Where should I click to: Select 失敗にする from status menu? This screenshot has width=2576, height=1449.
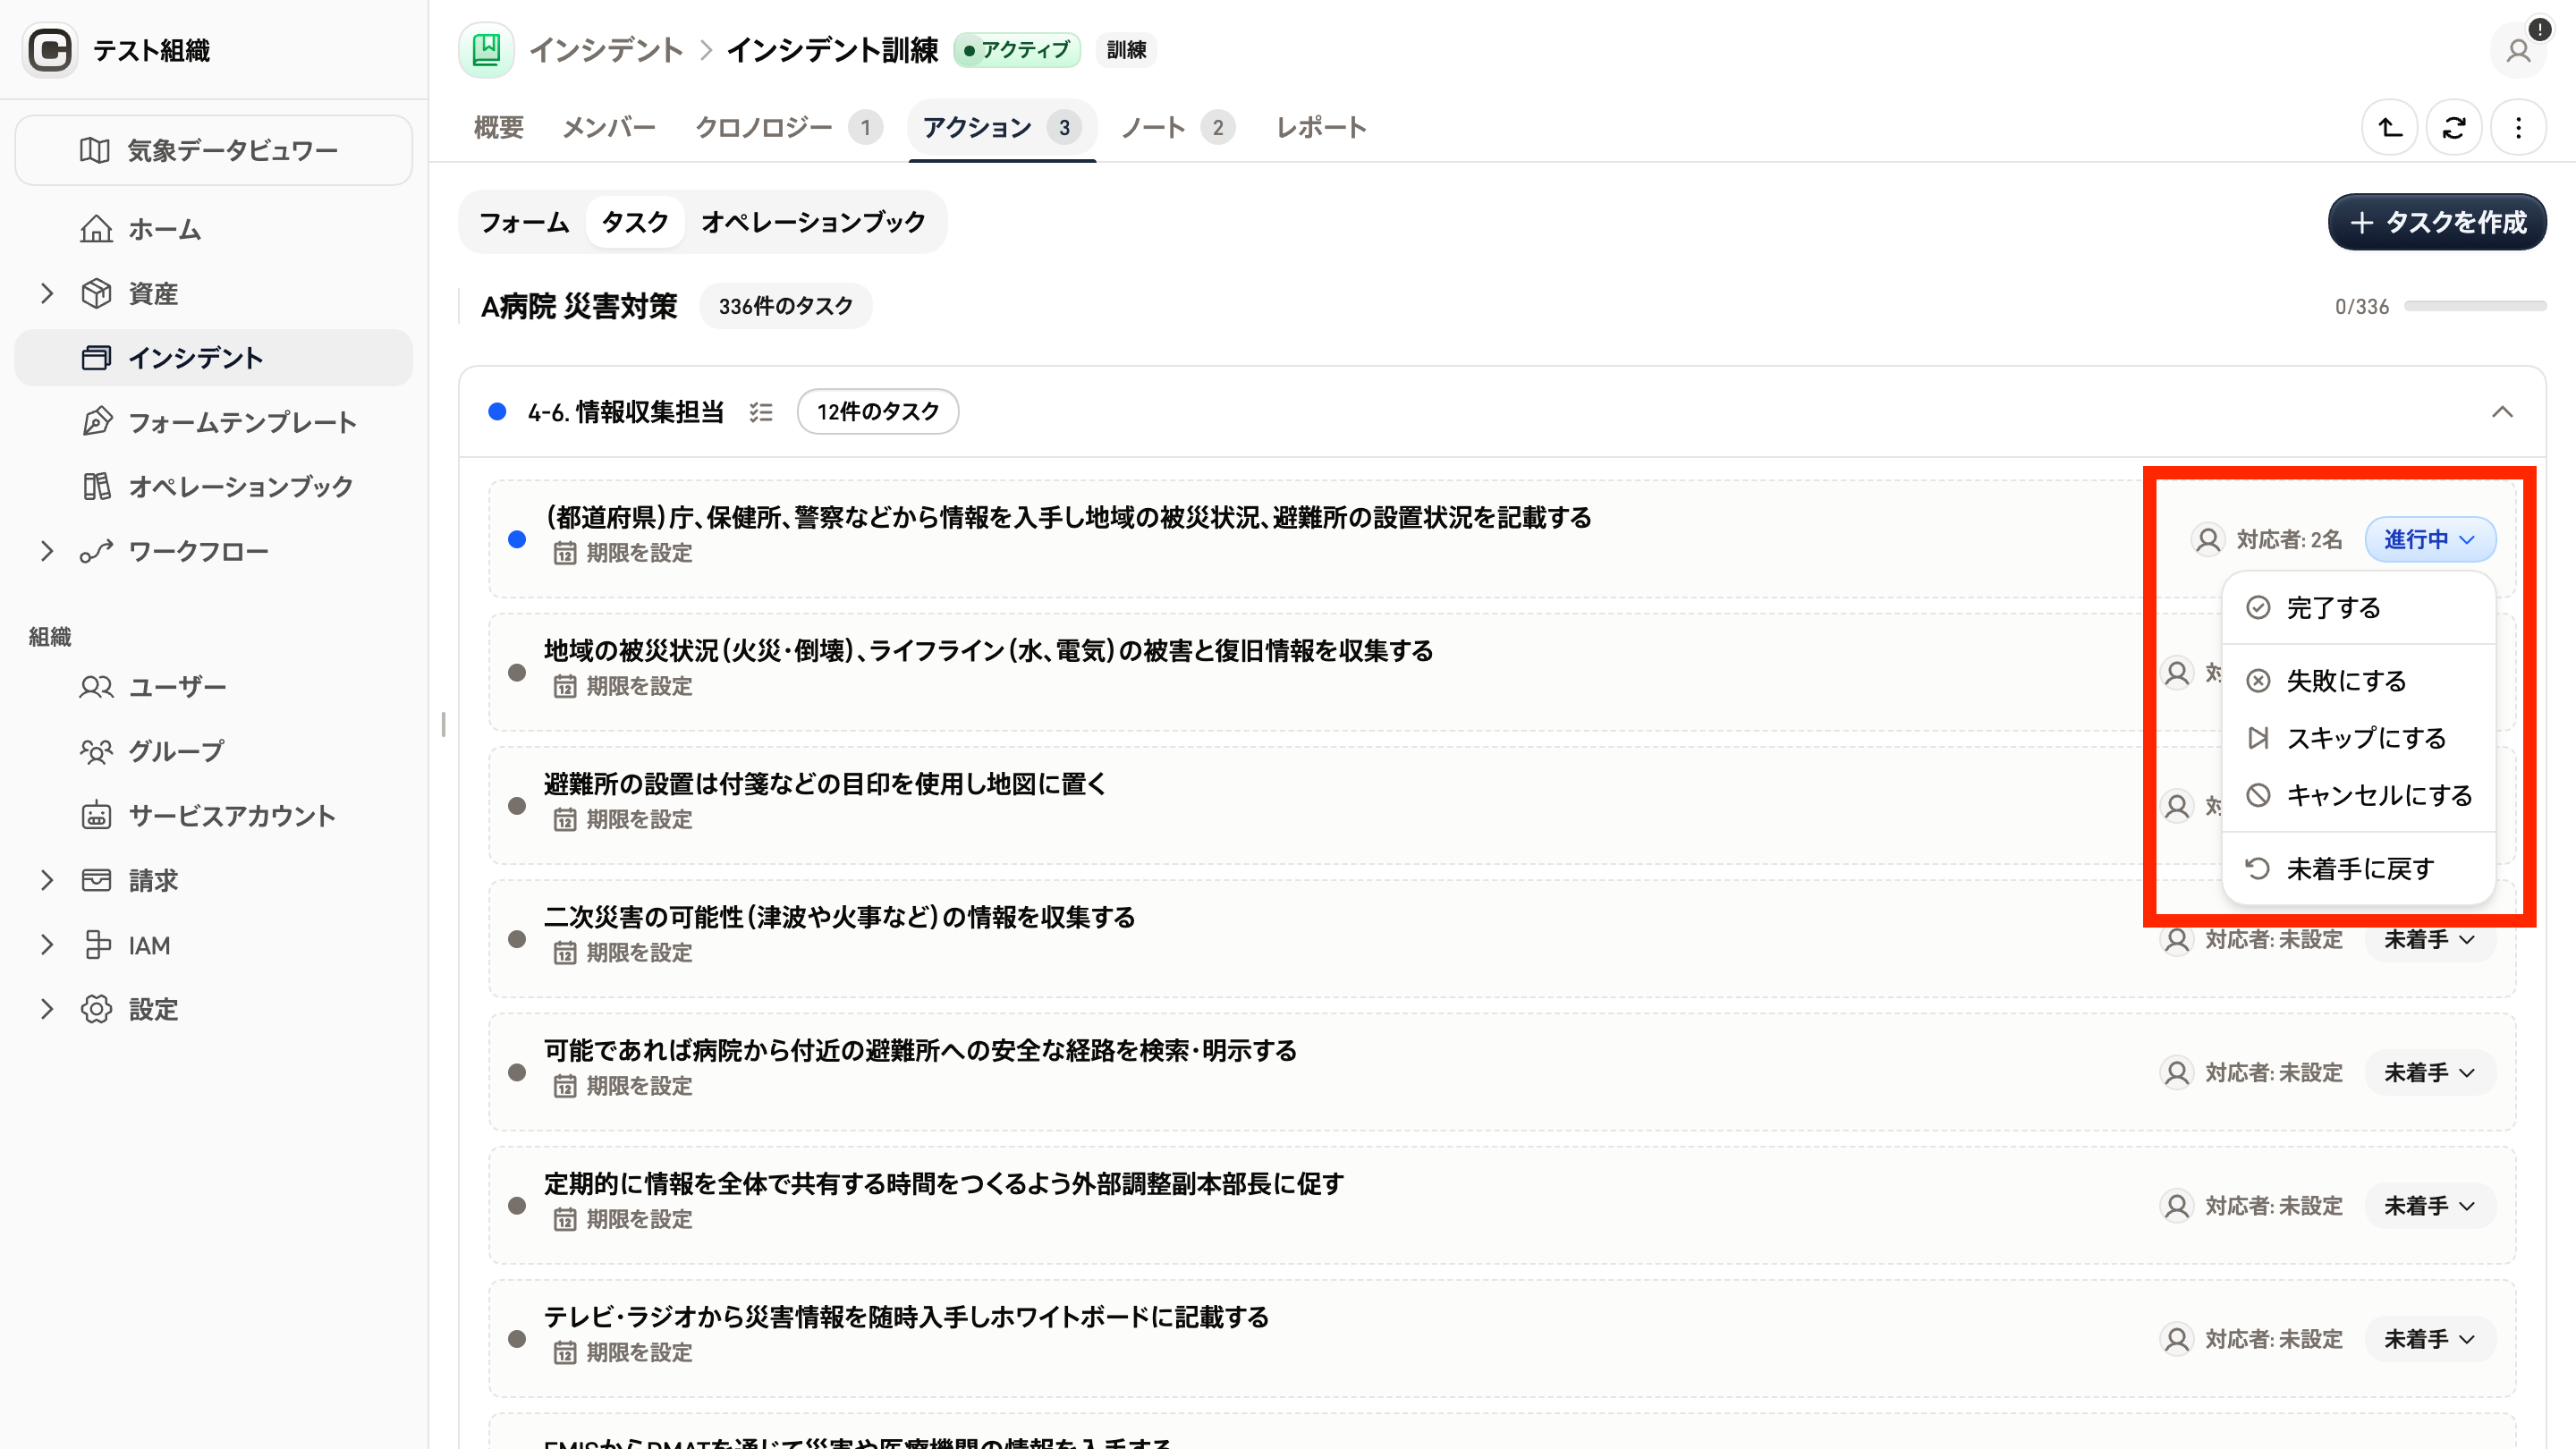click(x=2358, y=681)
